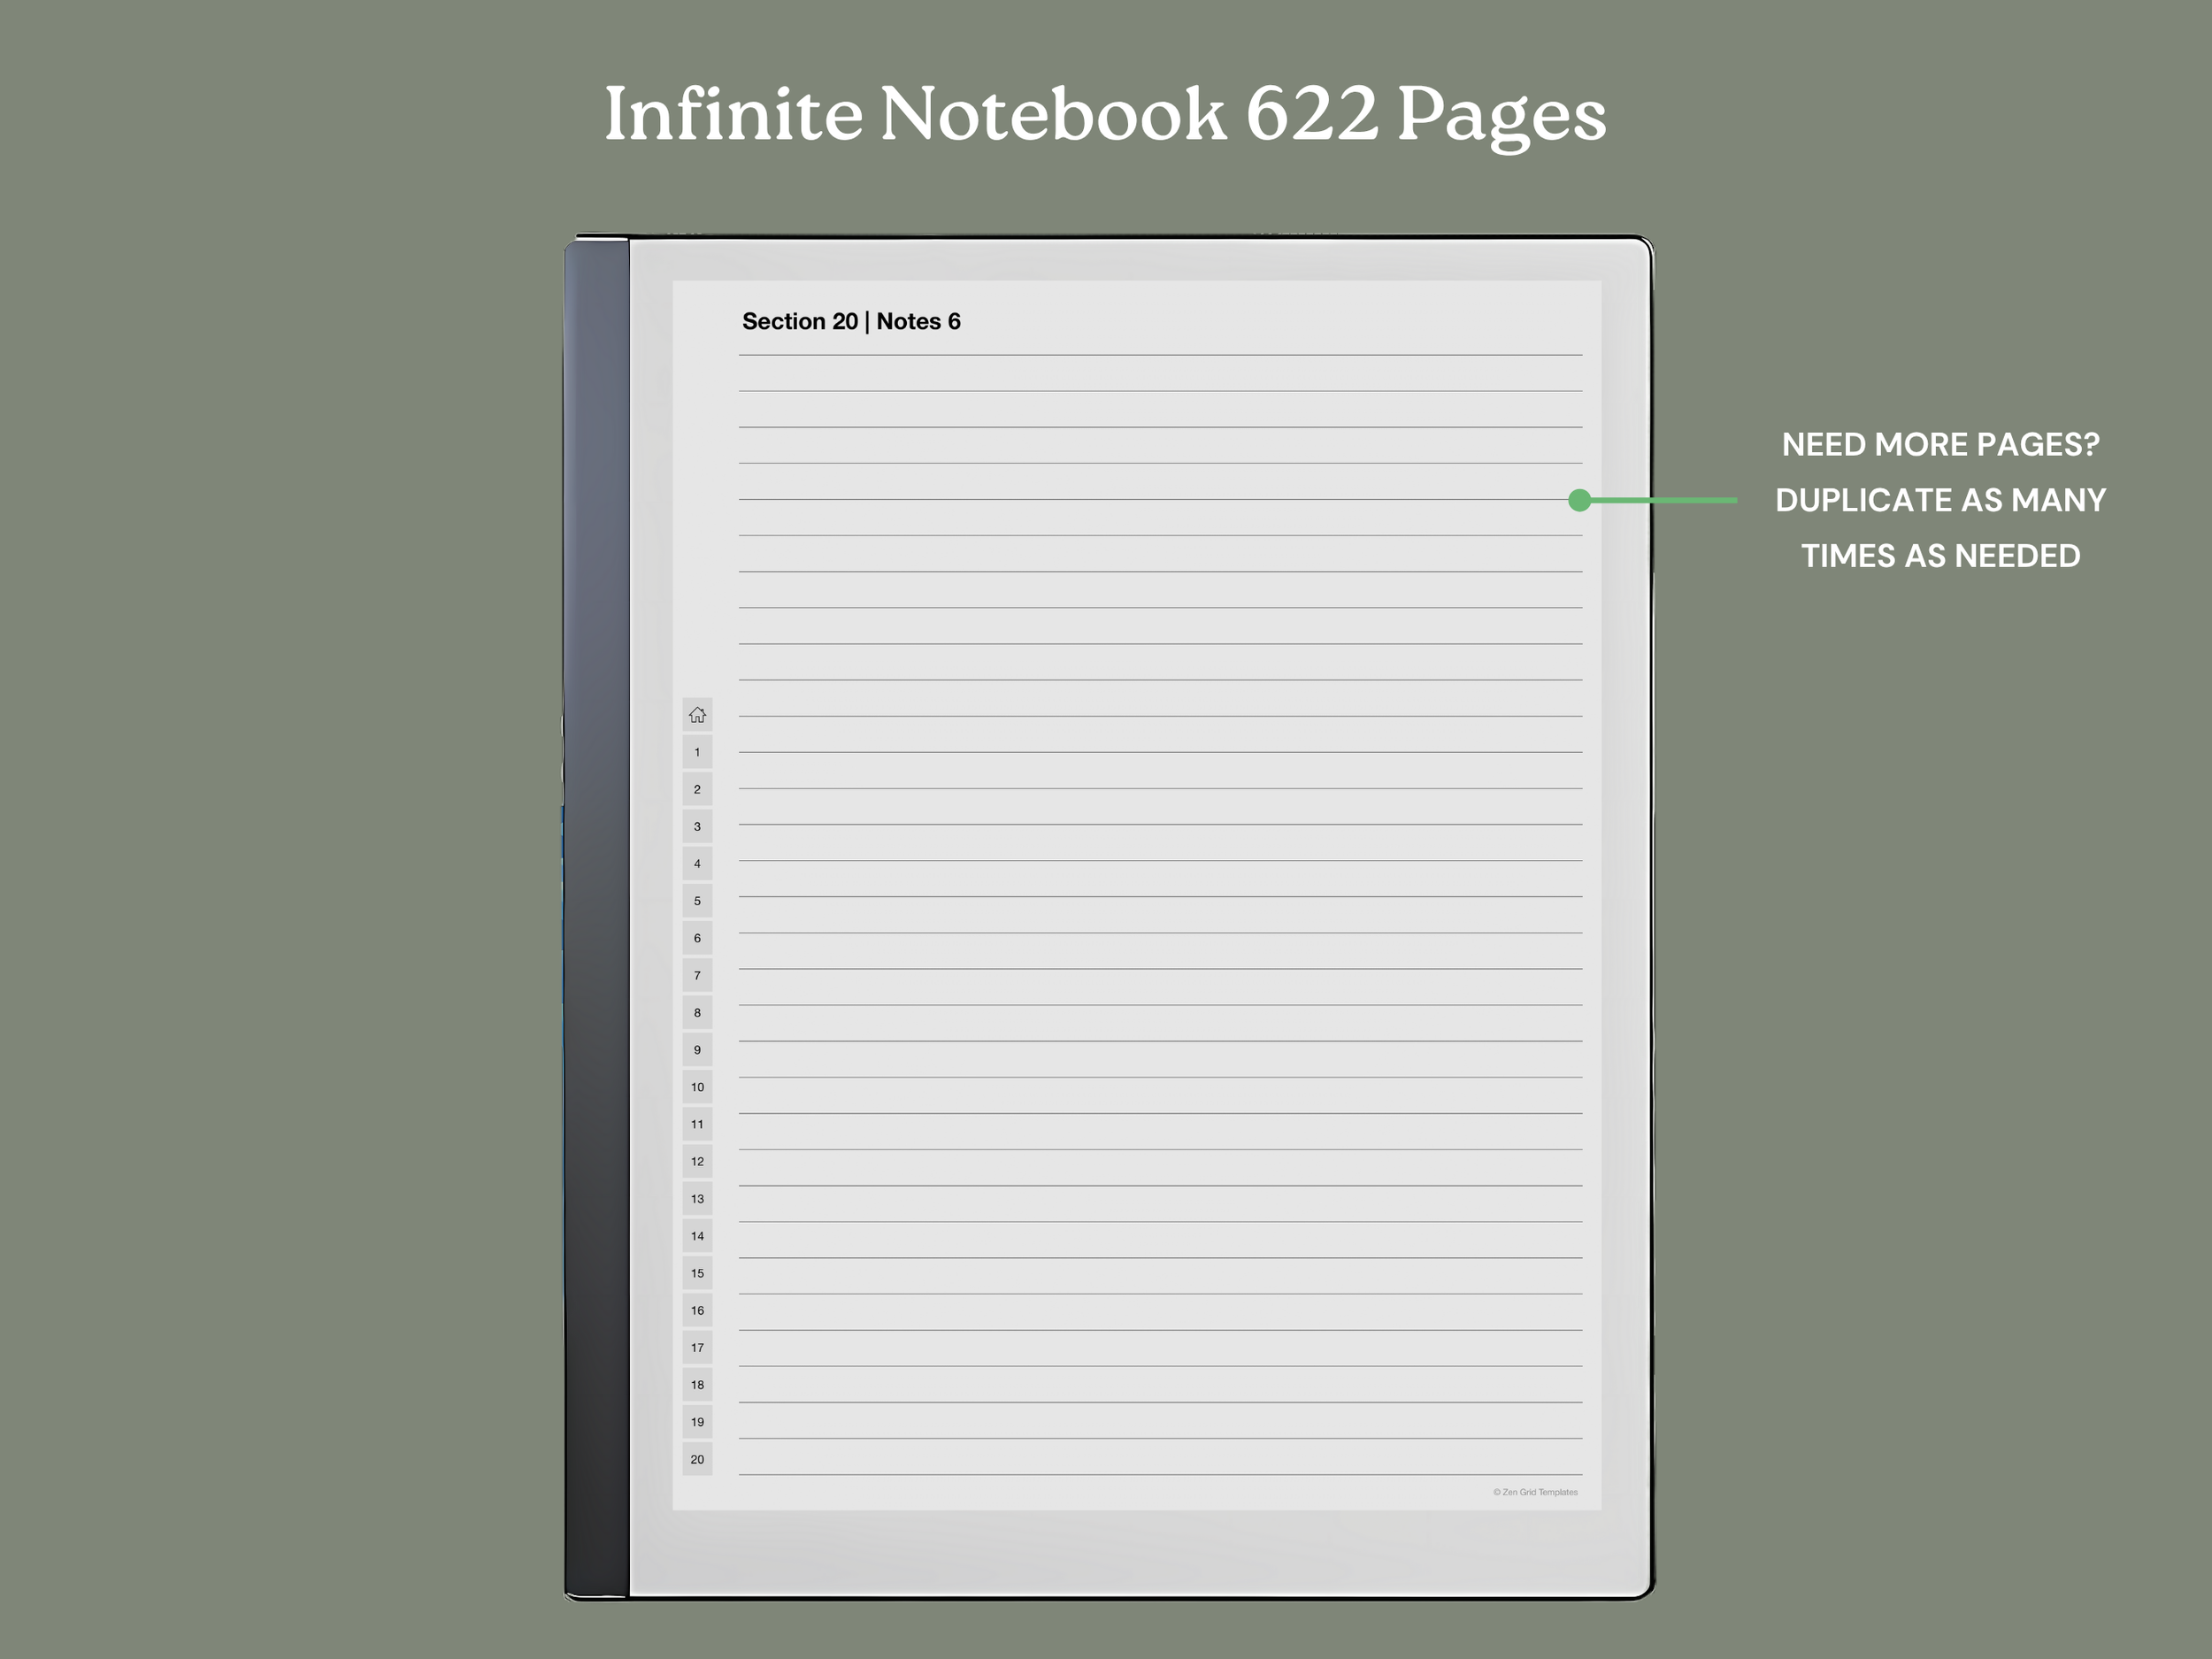The width and height of the screenshot is (2212, 1659).
Task: Click the Infinite Notebook 622 Pages title
Action: (1105, 113)
